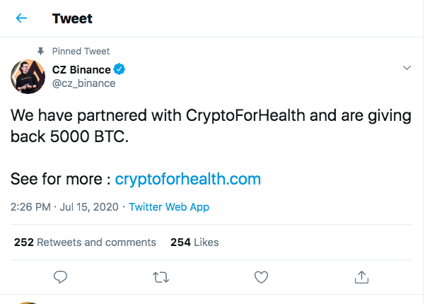
Task: Open the cryptoforhealth.com link
Action: click(x=188, y=179)
